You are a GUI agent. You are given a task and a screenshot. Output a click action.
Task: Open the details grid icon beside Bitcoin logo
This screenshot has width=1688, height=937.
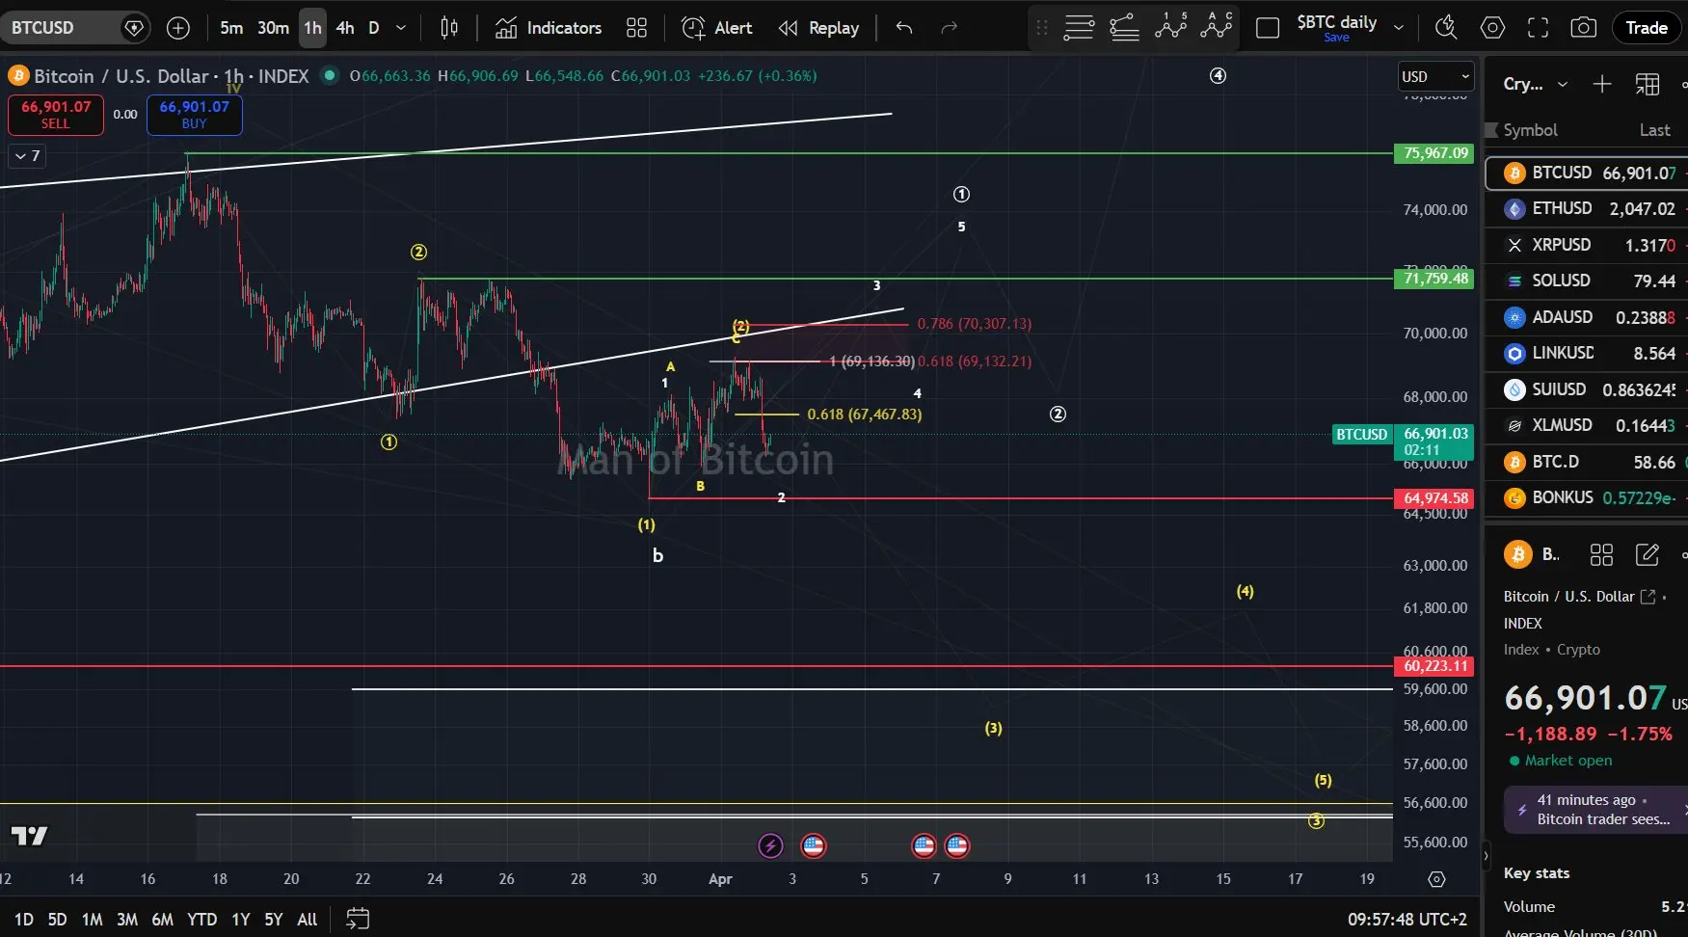pyautogui.click(x=1601, y=554)
